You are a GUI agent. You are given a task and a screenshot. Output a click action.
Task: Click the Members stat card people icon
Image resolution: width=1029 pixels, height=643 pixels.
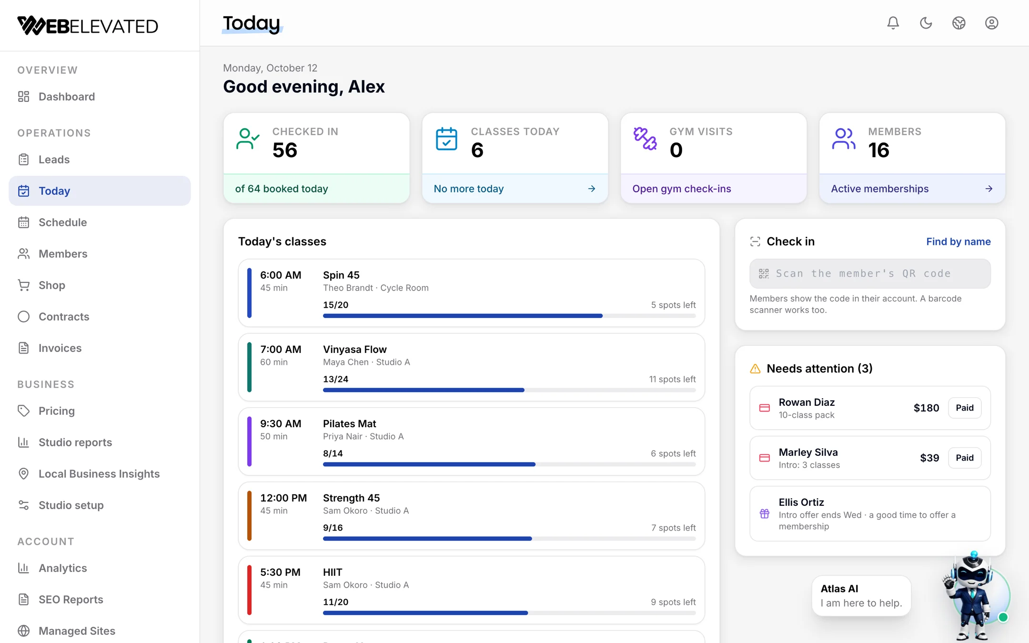(844, 139)
